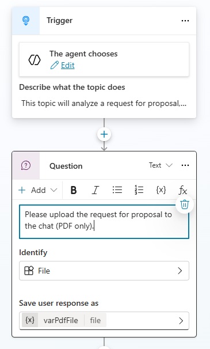This screenshot has height=349, width=210.
Task: Click inside the upload request message text box
Action: click(104, 222)
